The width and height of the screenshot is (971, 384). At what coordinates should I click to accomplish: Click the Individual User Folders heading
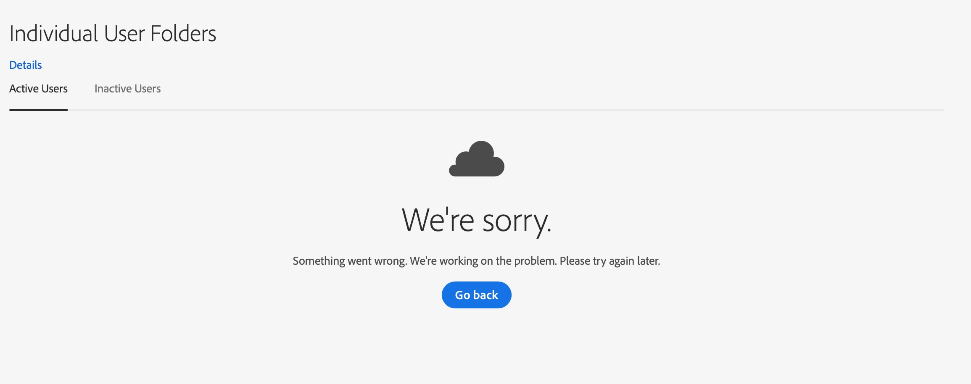pos(113,34)
